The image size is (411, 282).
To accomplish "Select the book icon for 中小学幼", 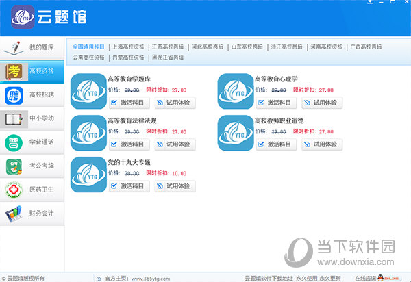I will (x=14, y=119).
